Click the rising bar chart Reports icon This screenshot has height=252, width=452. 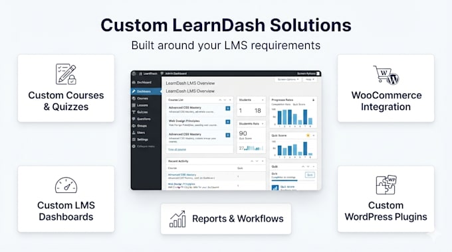click(x=177, y=219)
